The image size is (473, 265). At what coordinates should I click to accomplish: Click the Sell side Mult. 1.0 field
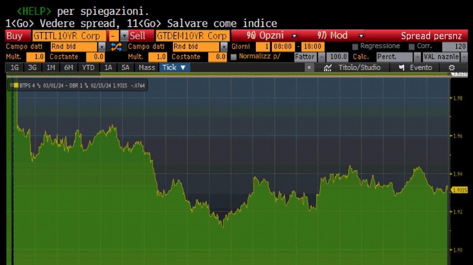click(157, 57)
